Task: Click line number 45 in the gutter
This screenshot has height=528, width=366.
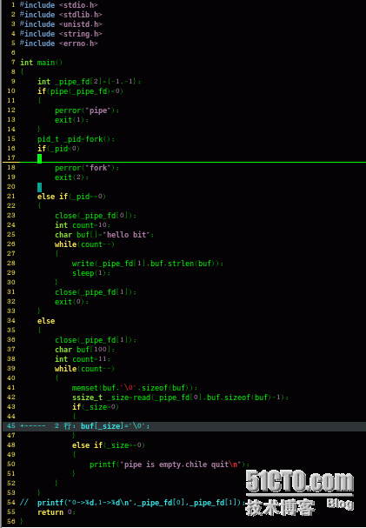Action: pyautogui.click(x=11, y=426)
